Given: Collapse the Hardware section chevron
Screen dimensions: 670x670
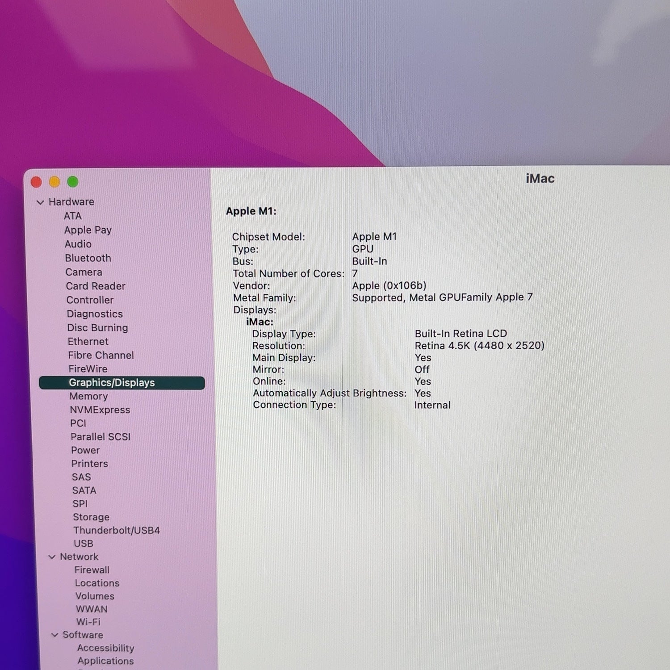Looking at the screenshot, I should [40, 202].
